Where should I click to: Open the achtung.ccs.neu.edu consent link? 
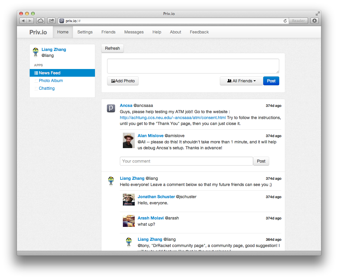coord(173,118)
